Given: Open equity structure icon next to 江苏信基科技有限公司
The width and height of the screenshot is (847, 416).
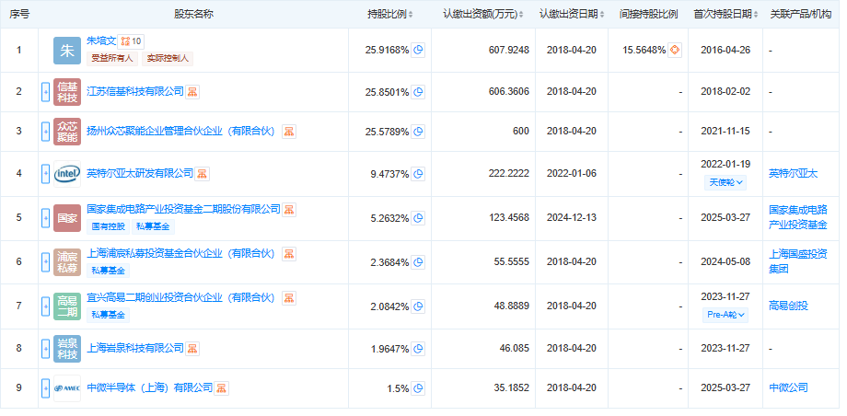Looking at the screenshot, I should tap(193, 91).
